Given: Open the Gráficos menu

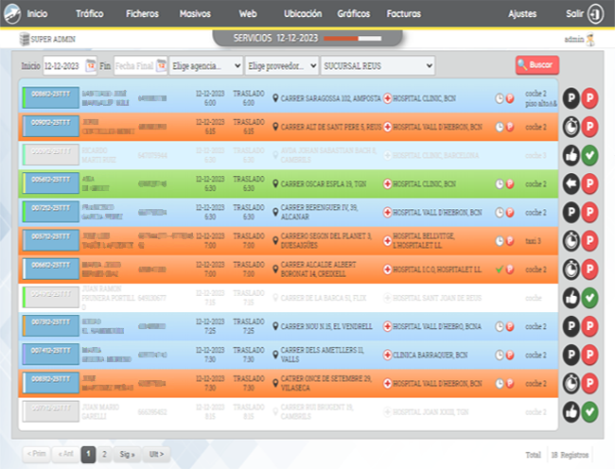Looking at the screenshot, I should pos(354,14).
